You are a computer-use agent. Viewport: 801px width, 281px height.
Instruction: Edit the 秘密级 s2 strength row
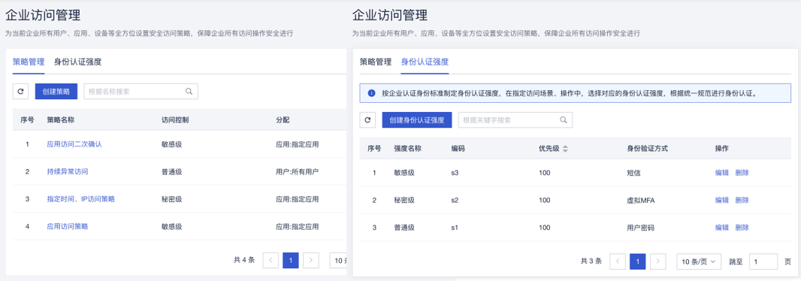[722, 201]
